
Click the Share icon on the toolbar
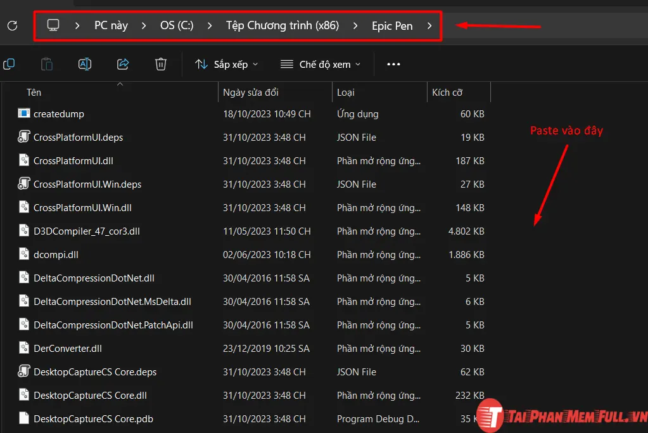click(x=122, y=64)
